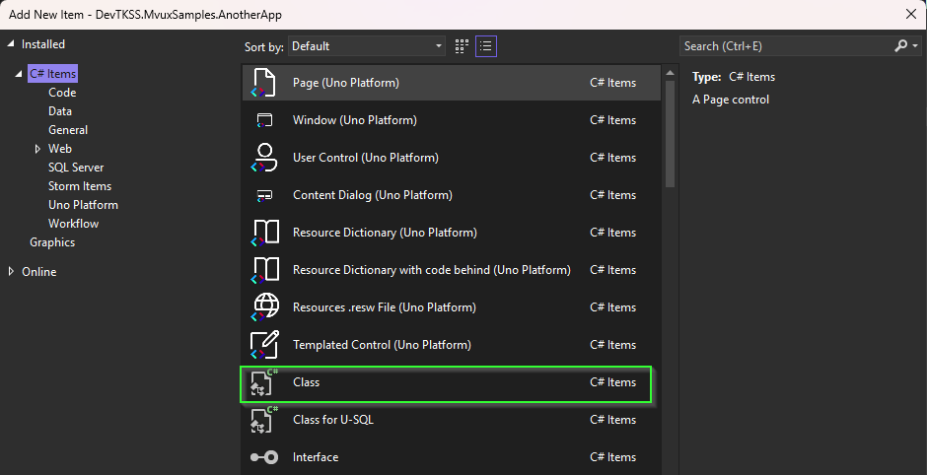The image size is (927, 475).
Task: Select the Class for U-SQL icon
Action: pos(264,420)
